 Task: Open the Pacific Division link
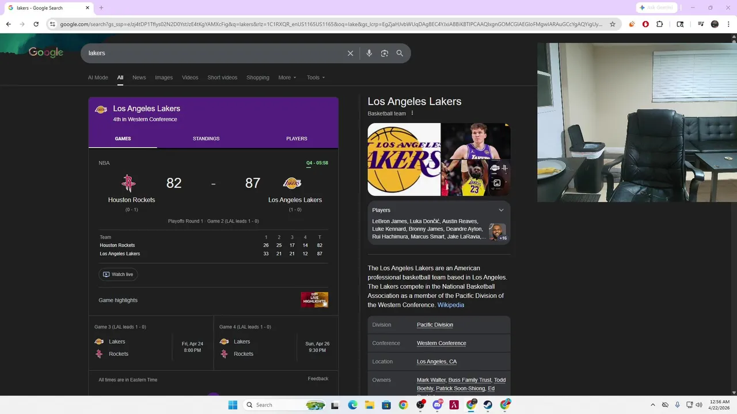435,325
